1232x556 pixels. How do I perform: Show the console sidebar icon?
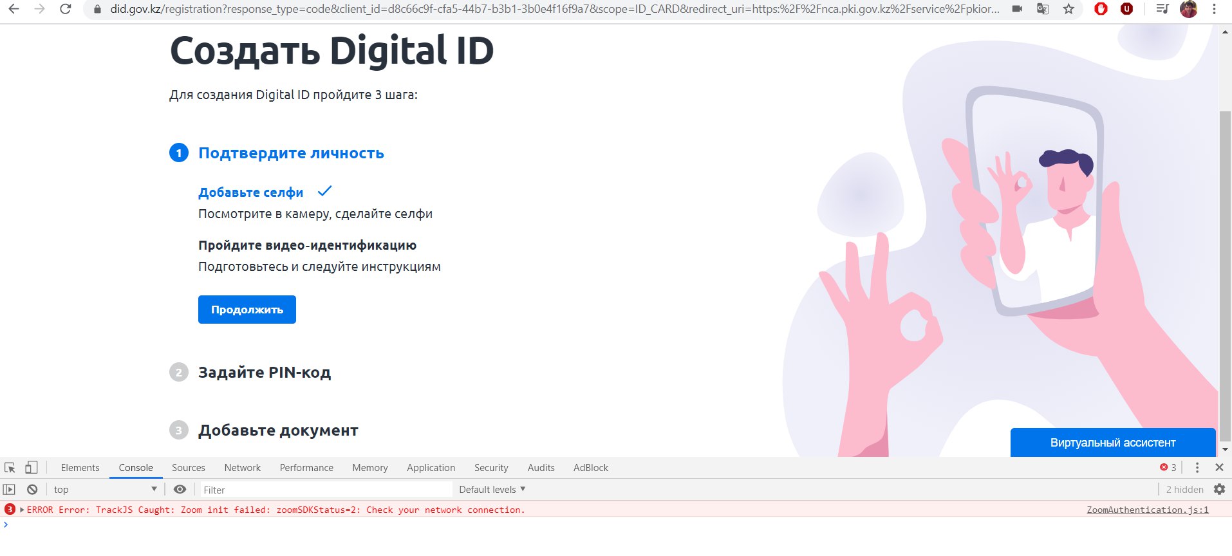pos(9,490)
